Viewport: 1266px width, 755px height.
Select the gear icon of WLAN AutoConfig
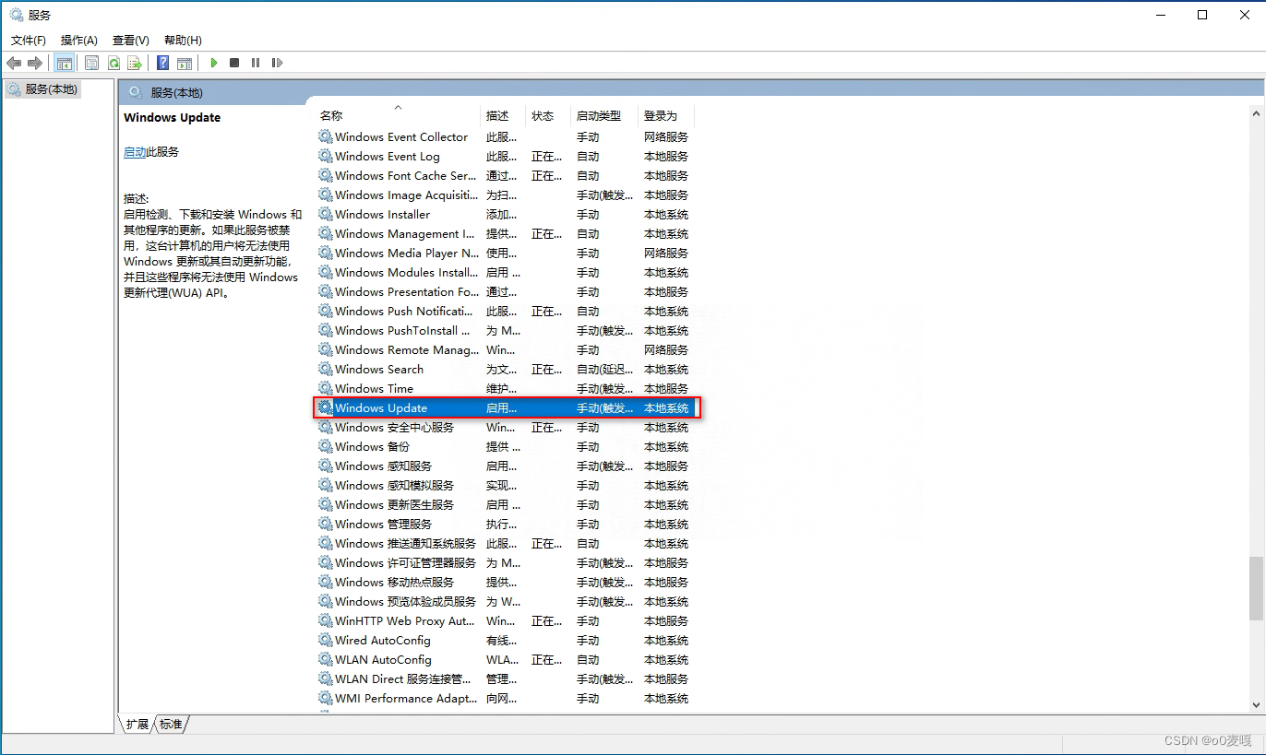(326, 659)
